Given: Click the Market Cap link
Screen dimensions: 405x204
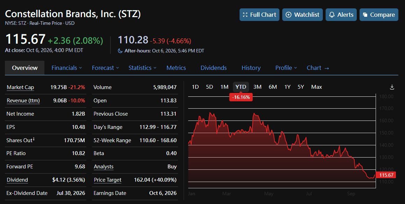Looking at the screenshot, I should tap(20, 87).
